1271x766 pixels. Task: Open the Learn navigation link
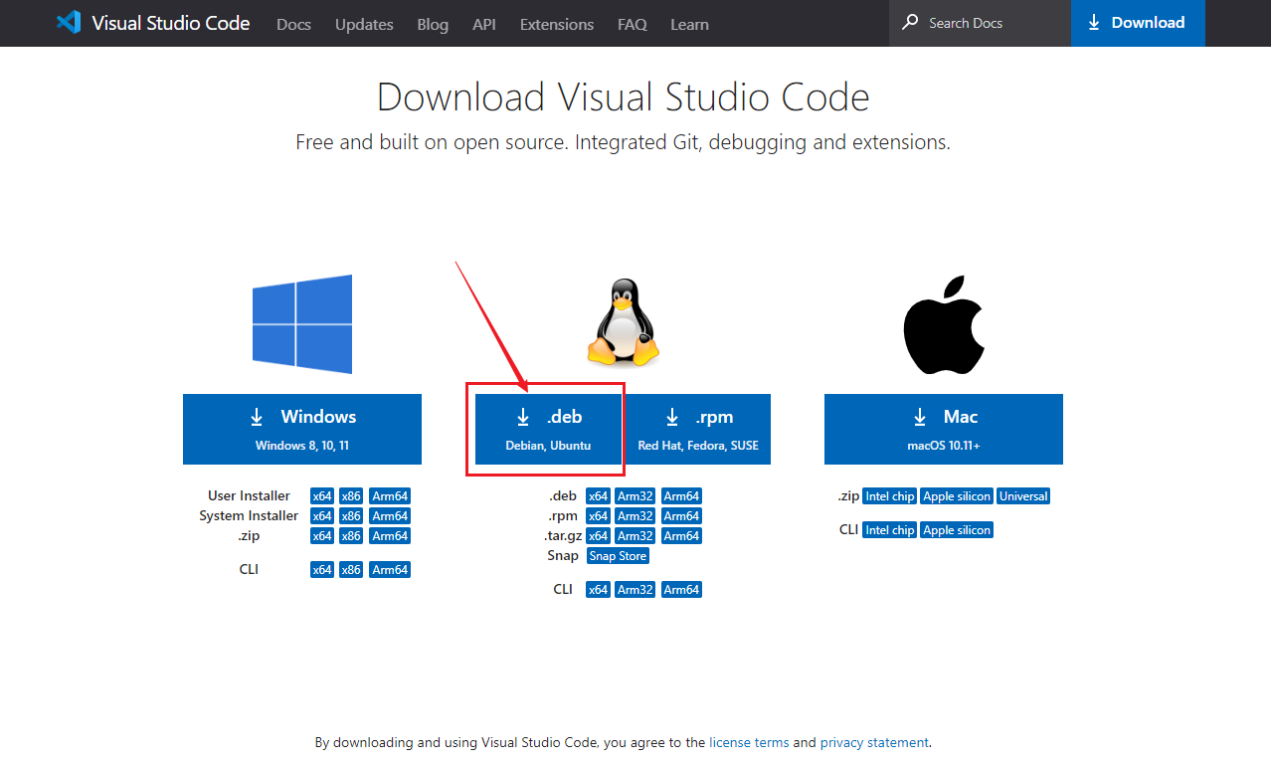click(x=689, y=24)
